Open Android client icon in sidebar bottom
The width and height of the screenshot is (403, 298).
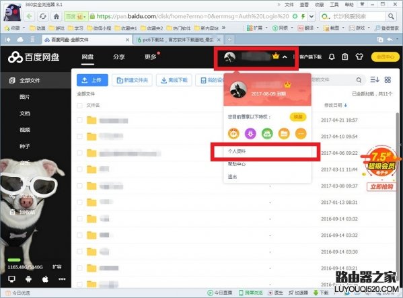pyautogui.click(x=28, y=279)
